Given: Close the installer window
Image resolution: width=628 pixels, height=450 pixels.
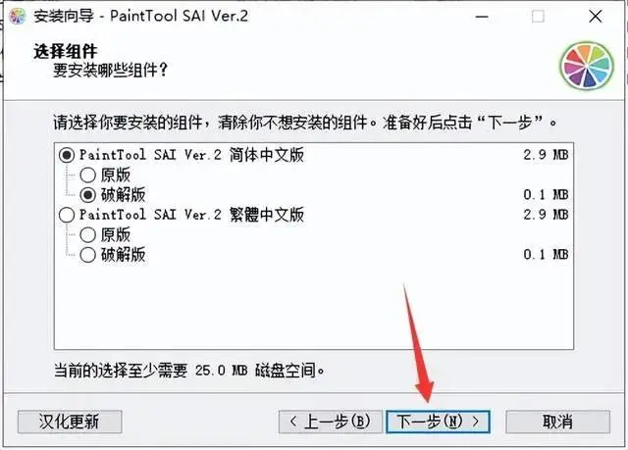Looking at the screenshot, I should (x=596, y=17).
